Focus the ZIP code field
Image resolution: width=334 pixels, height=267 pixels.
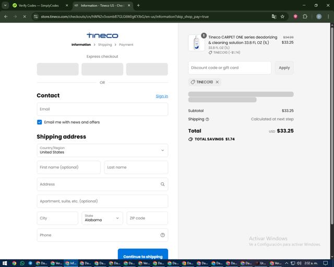[147, 218]
